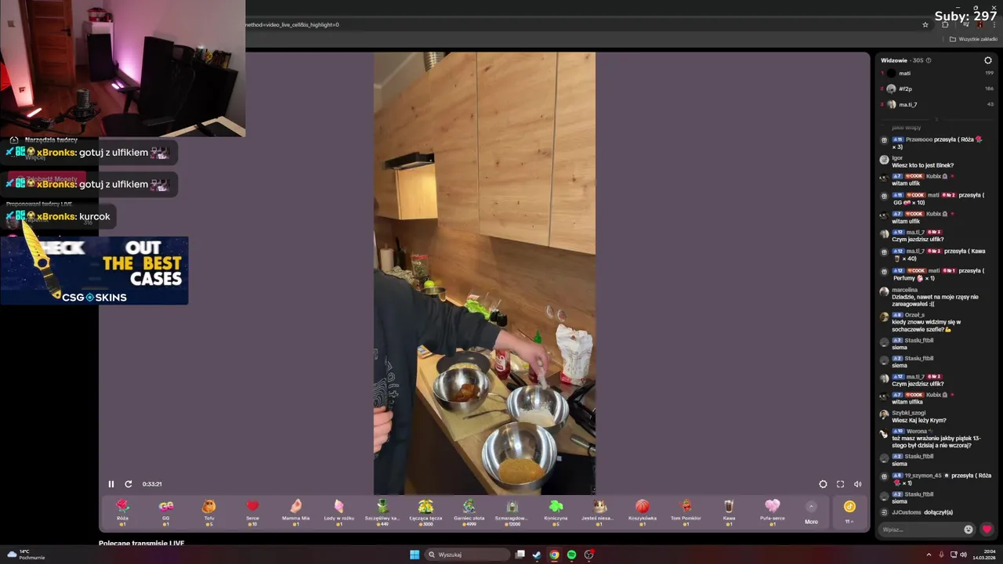
Task: Open Igor's profile from chat
Action: click(897, 158)
